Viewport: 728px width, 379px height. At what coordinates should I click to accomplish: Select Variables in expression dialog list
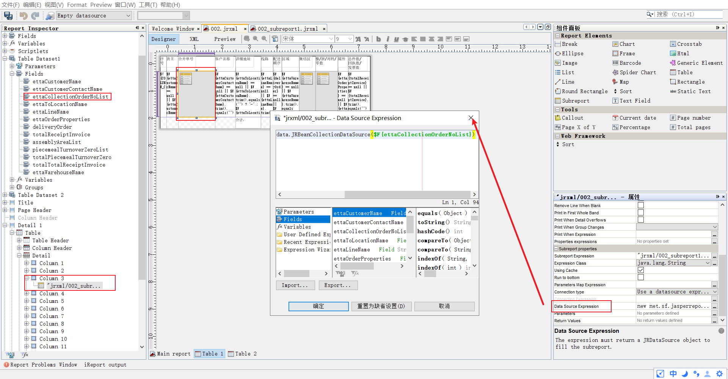coord(297,227)
